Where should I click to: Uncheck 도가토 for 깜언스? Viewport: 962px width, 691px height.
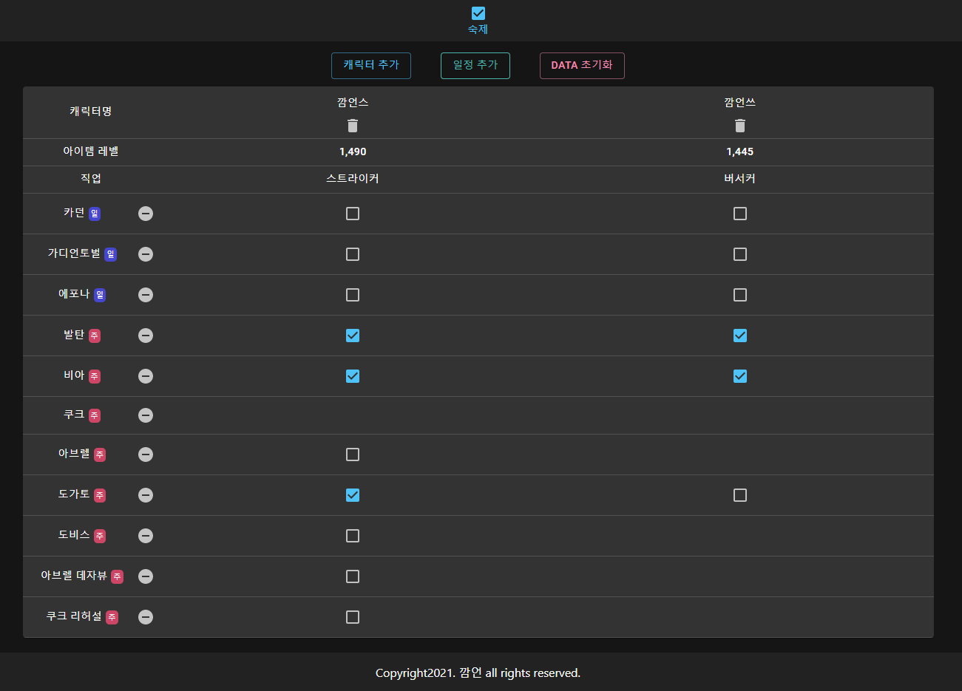353,495
